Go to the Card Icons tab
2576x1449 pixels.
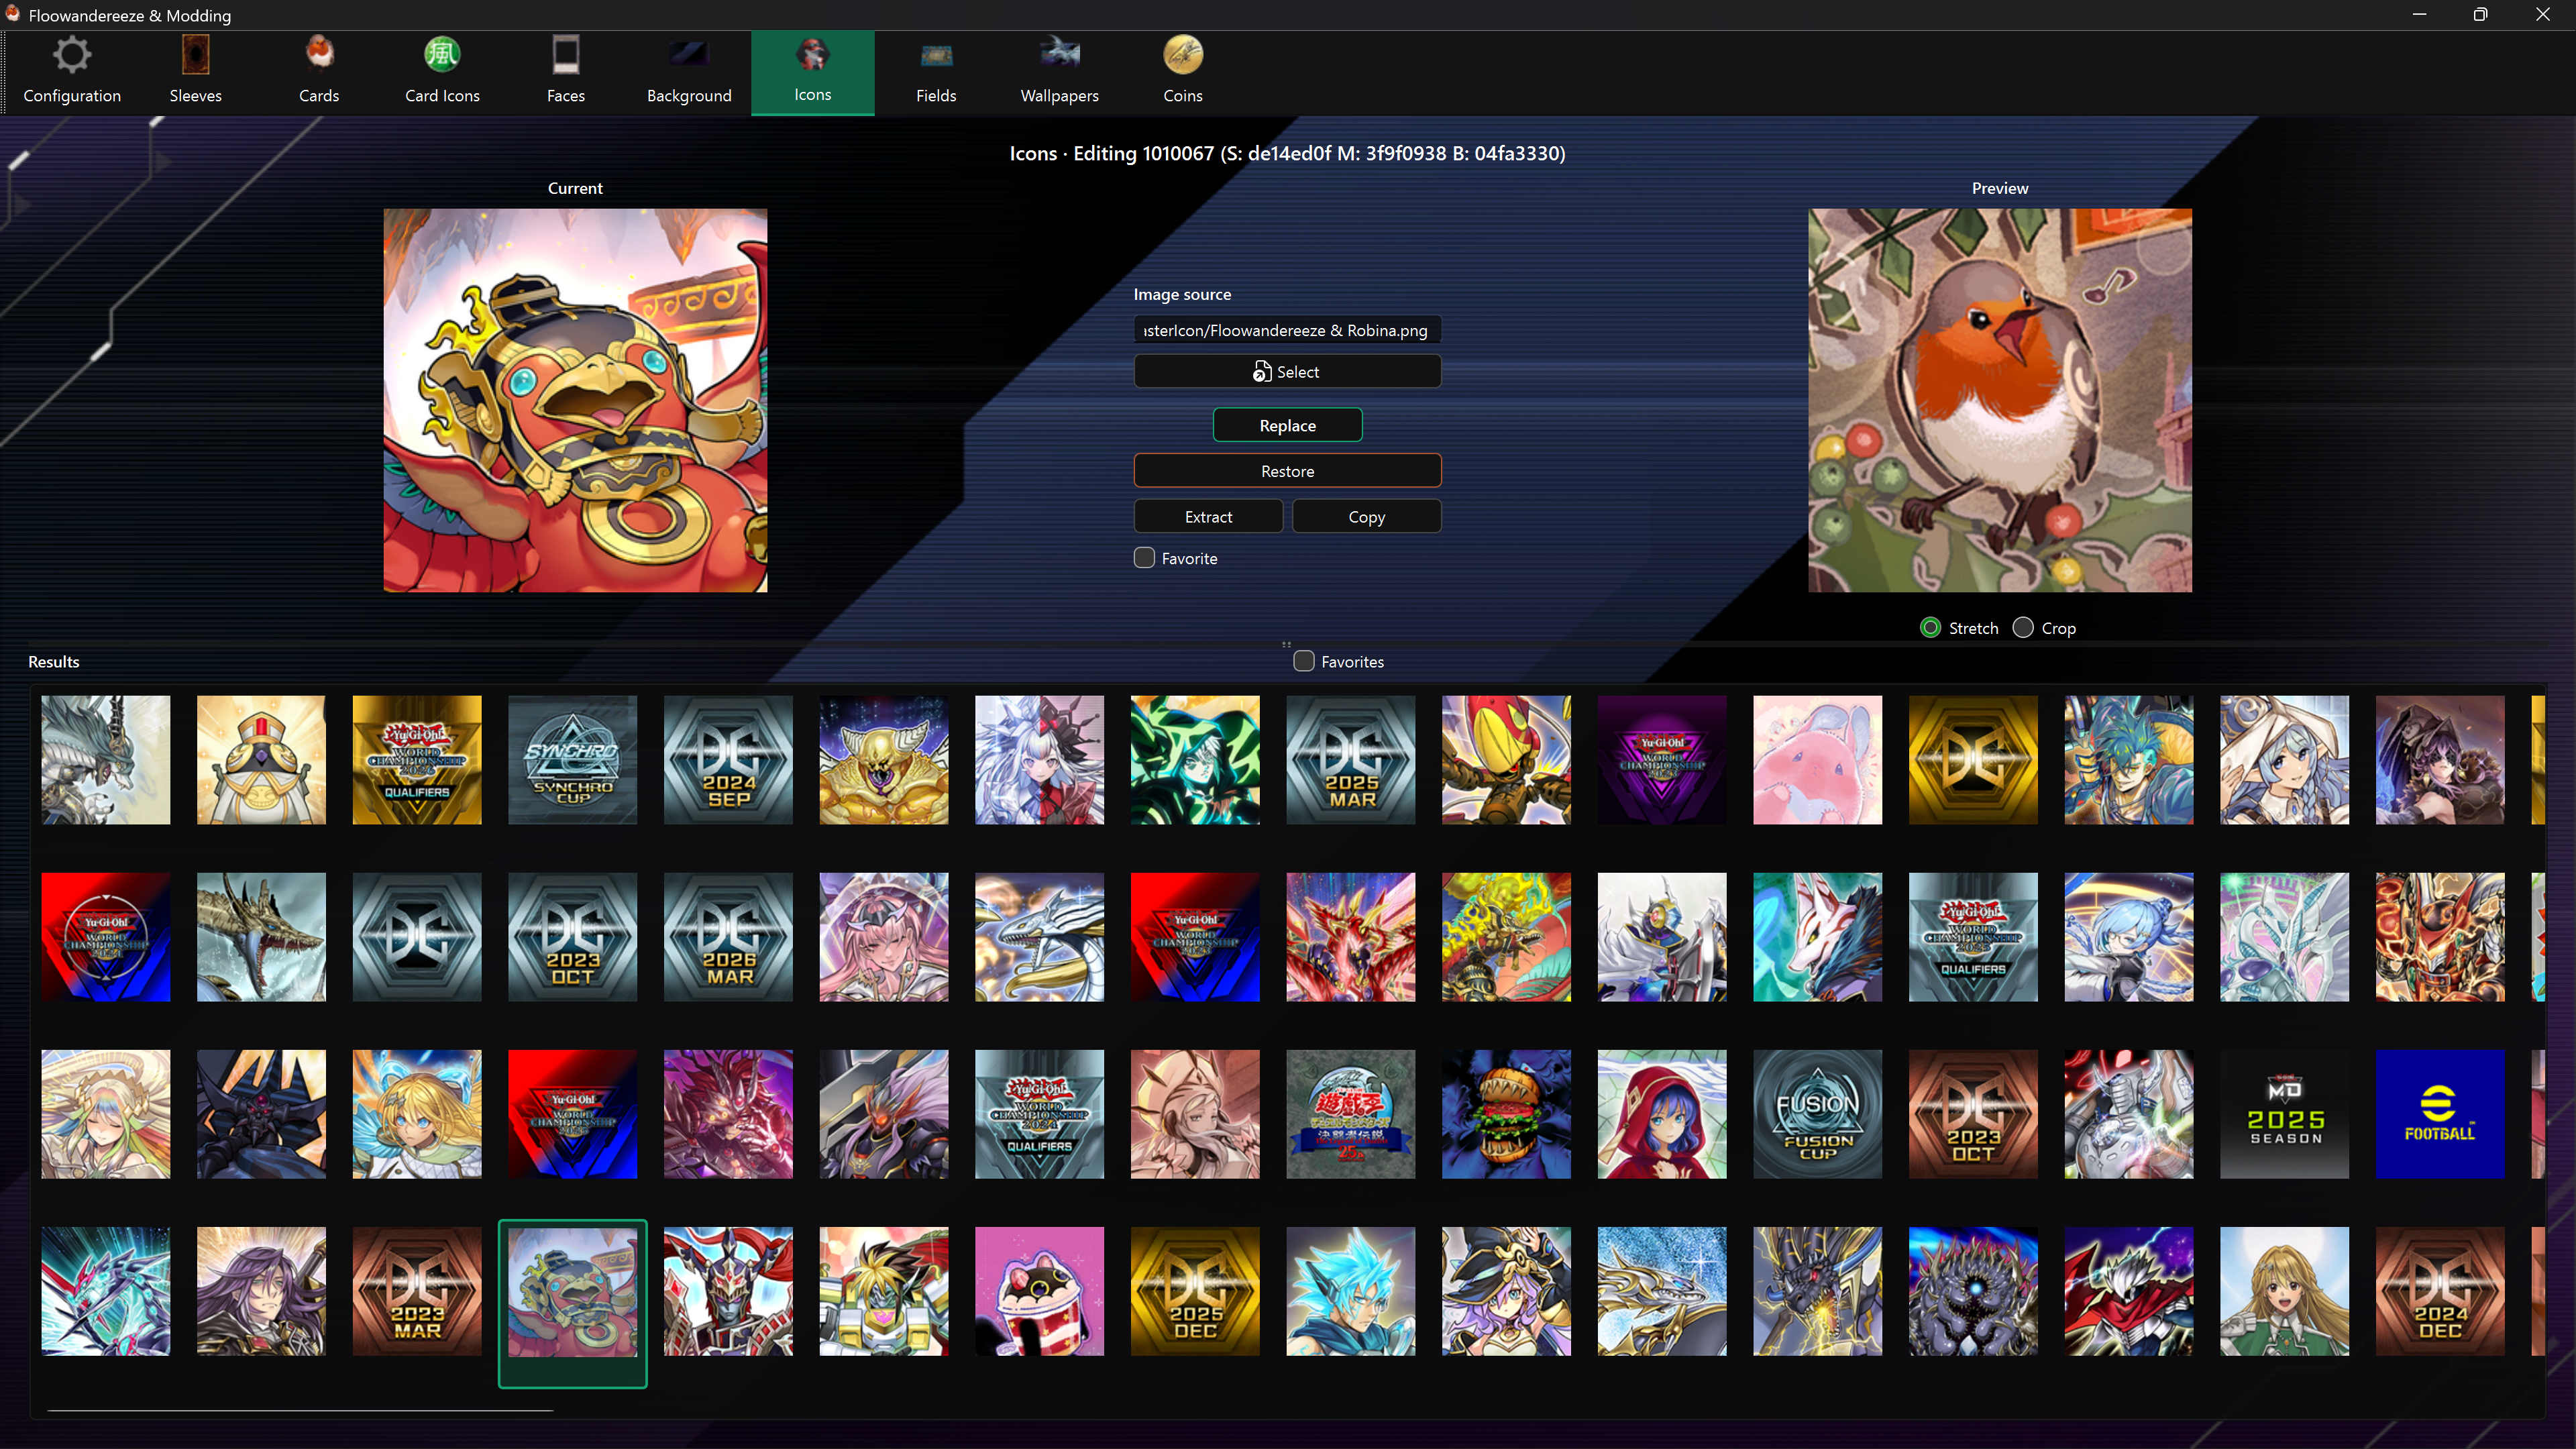[442, 72]
